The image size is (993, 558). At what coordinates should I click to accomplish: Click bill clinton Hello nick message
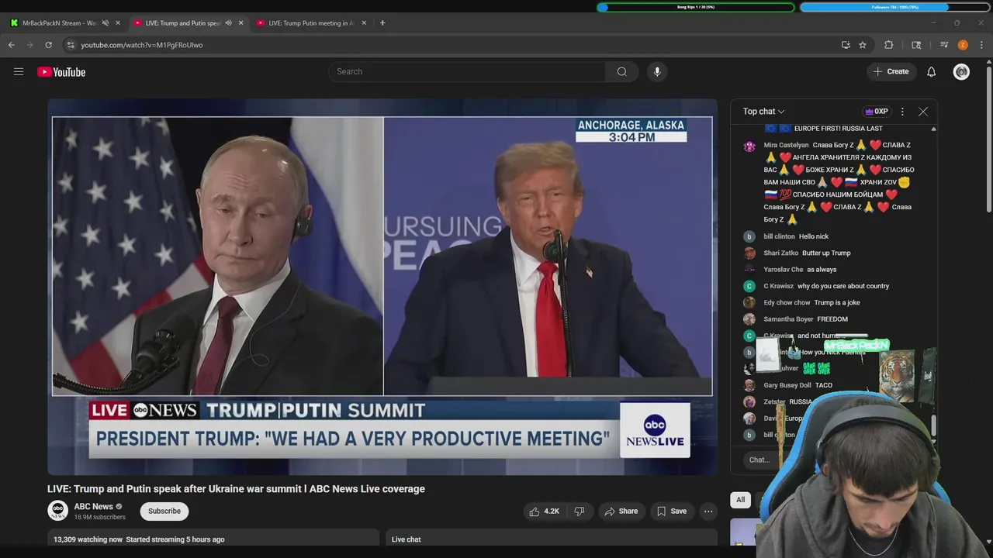(x=814, y=236)
